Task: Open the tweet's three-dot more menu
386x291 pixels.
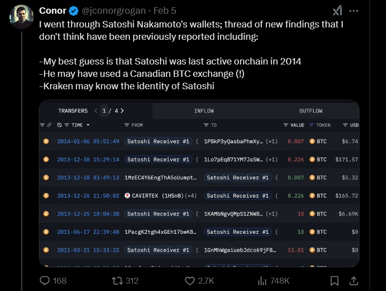Action: coord(353,11)
